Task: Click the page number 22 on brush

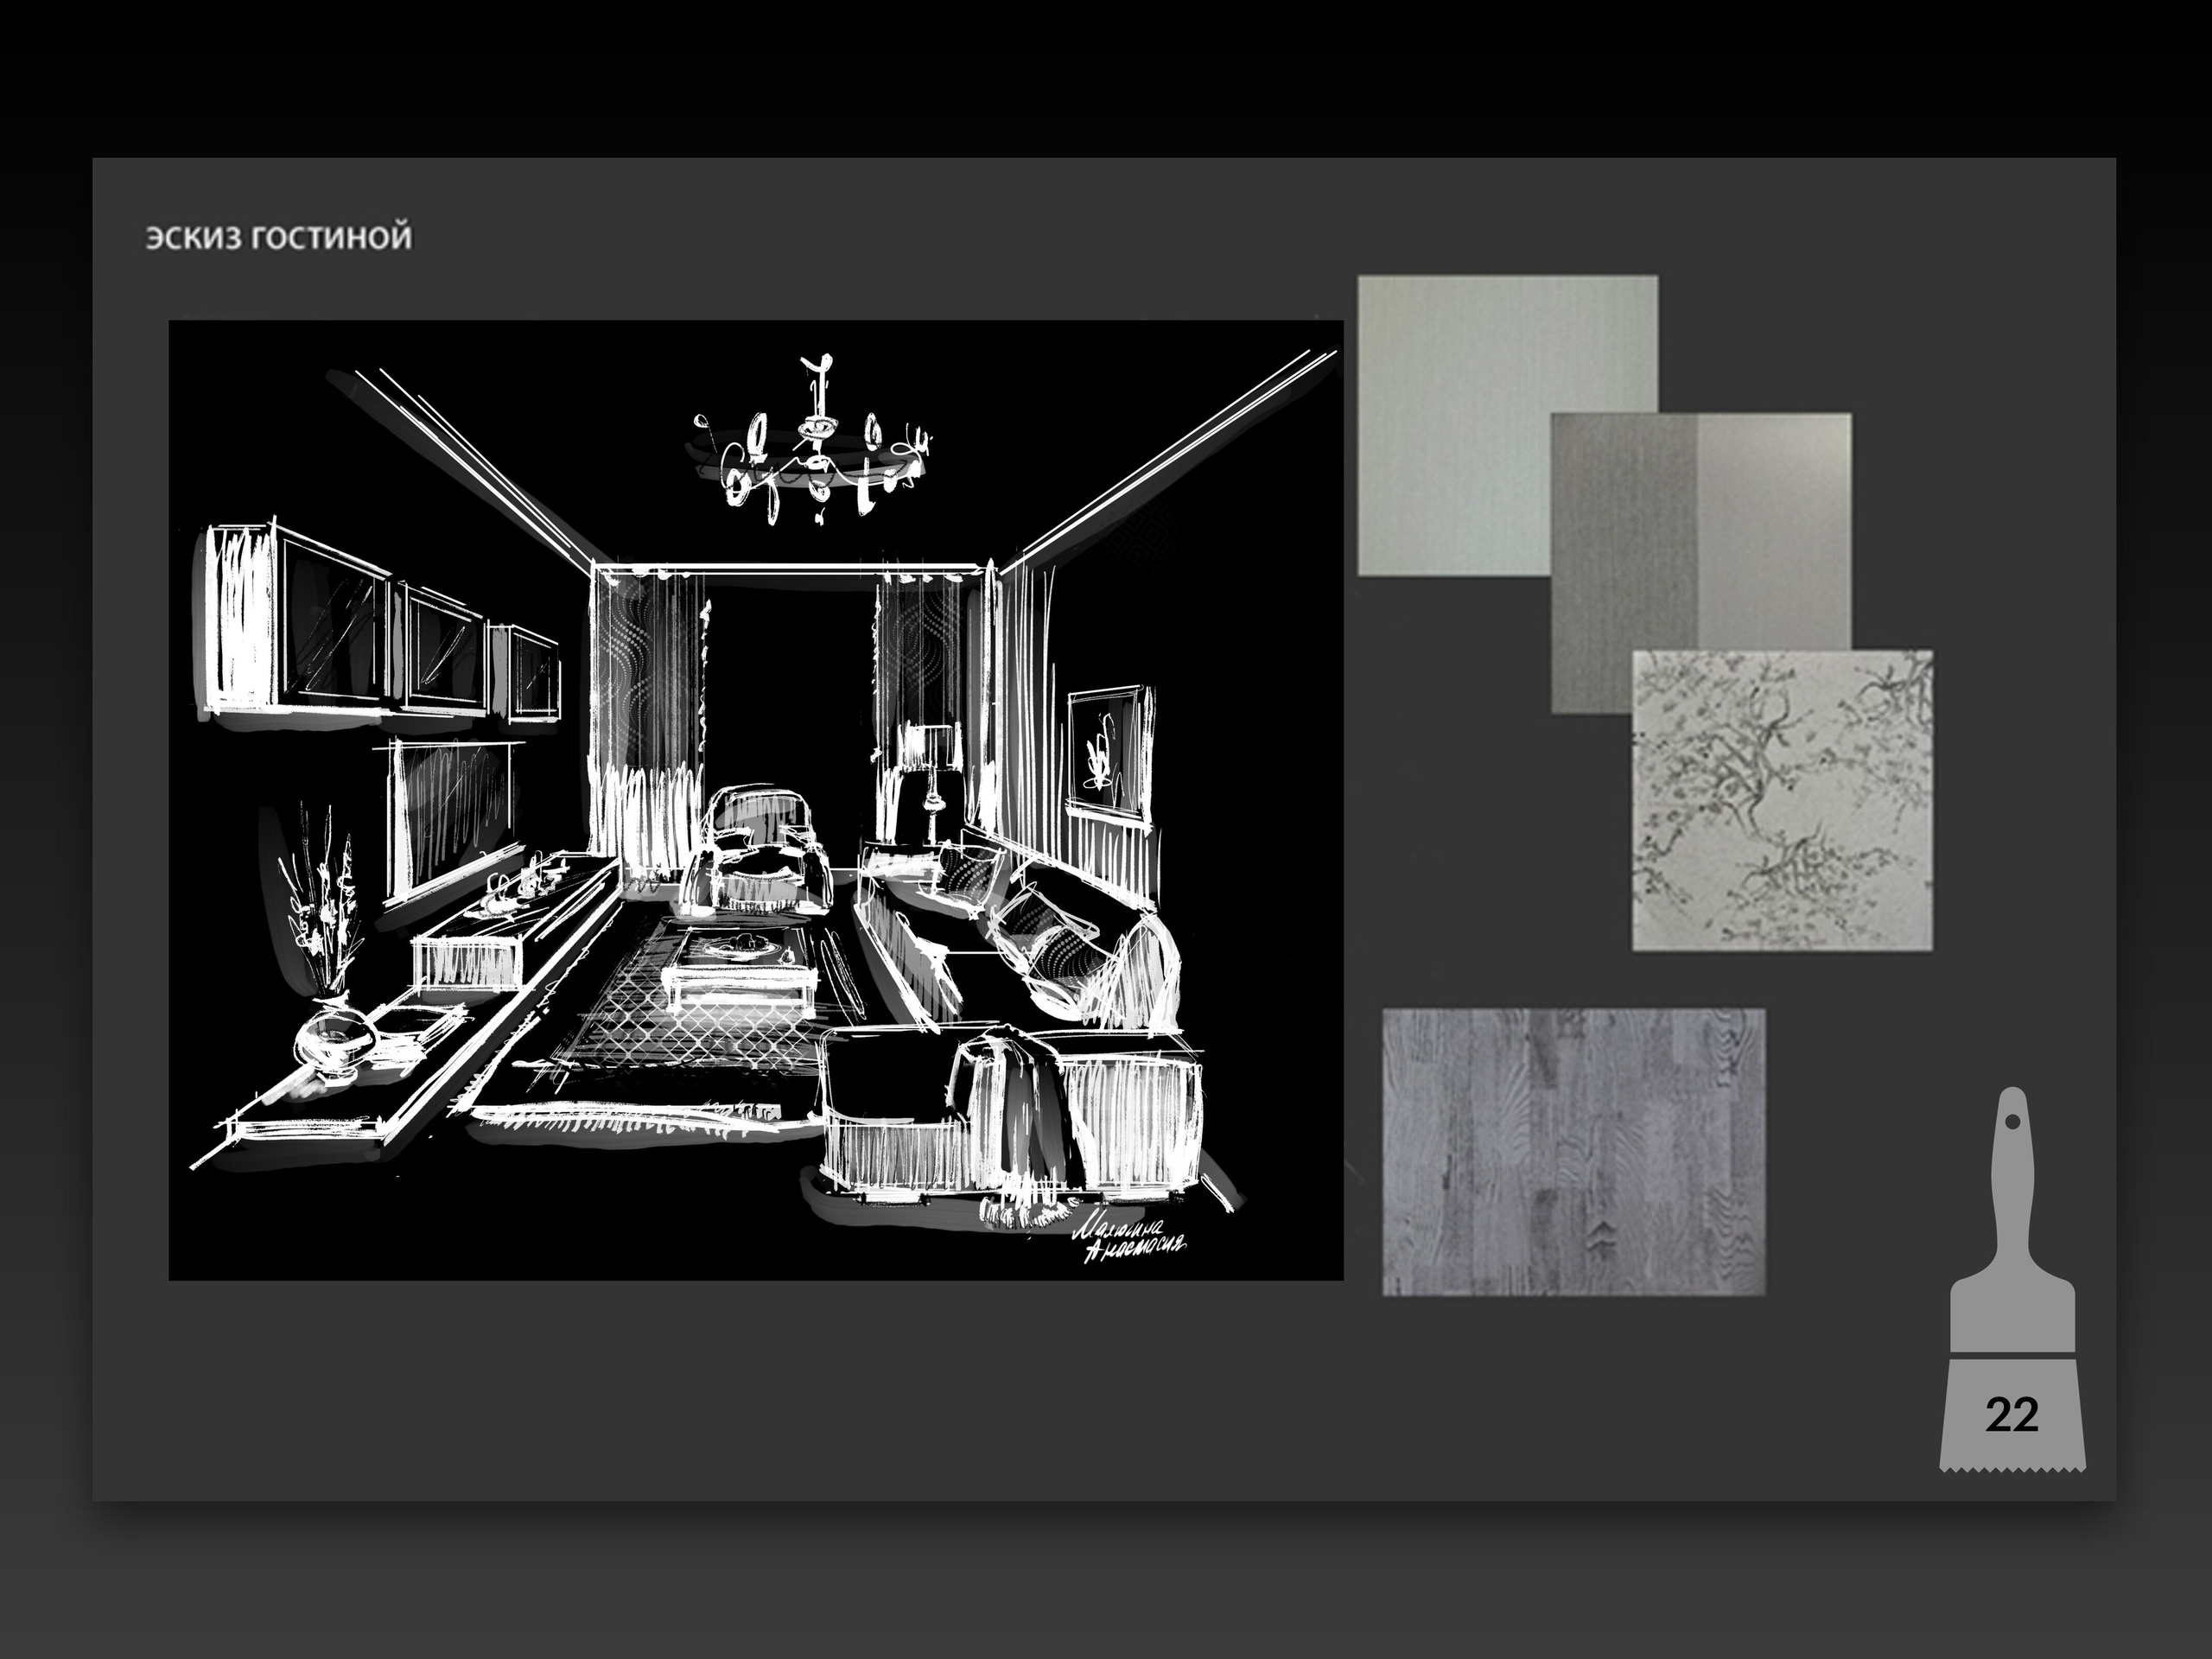Action: tap(2012, 1414)
